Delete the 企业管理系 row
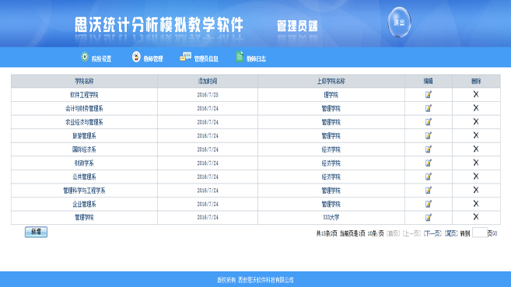This screenshot has width=511, height=287. pyautogui.click(x=476, y=204)
